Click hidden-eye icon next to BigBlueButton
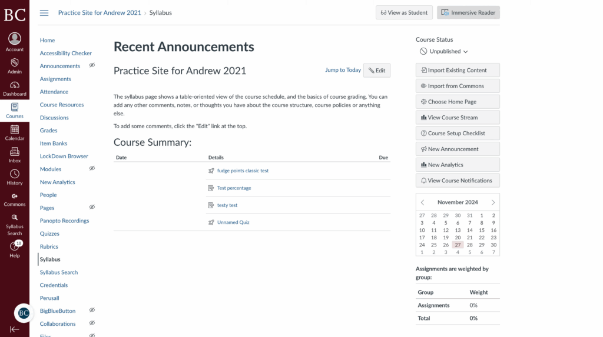603x337 pixels. (x=92, y=310)
